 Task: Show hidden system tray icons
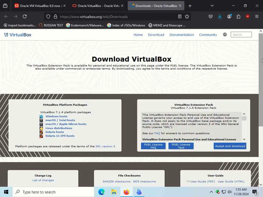pos(211,192)
